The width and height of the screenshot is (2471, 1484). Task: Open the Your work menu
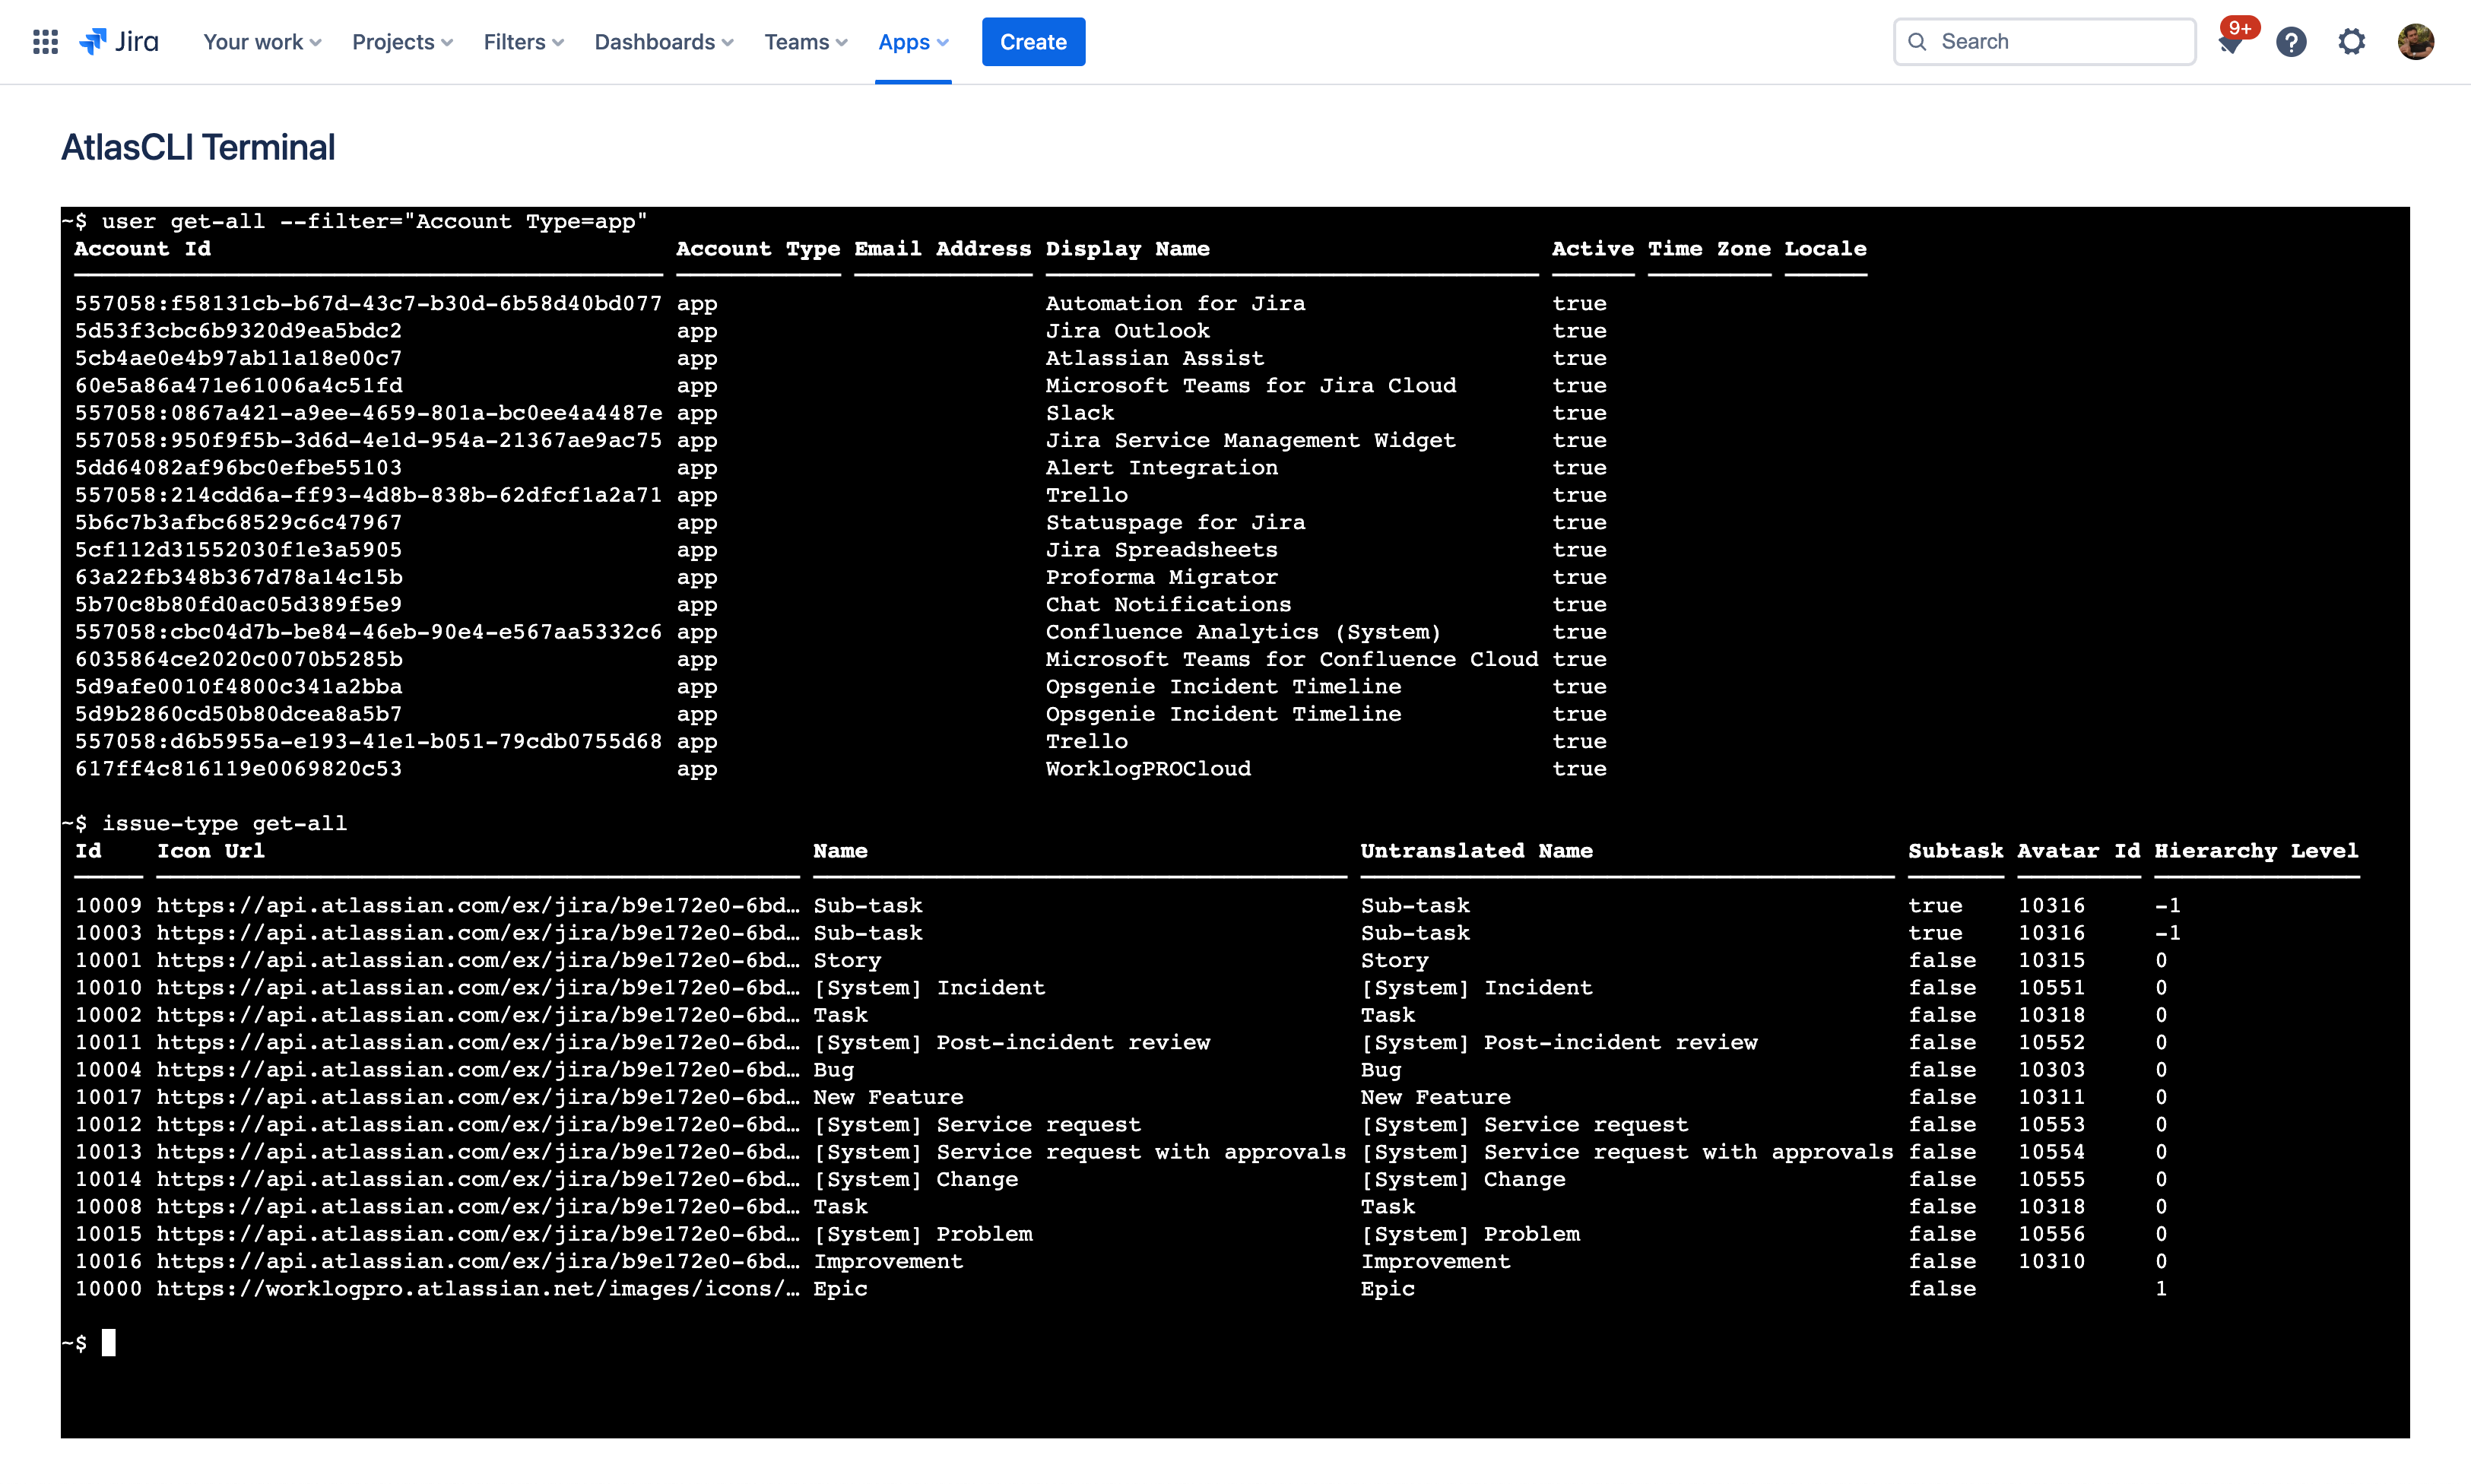[260, 42]
